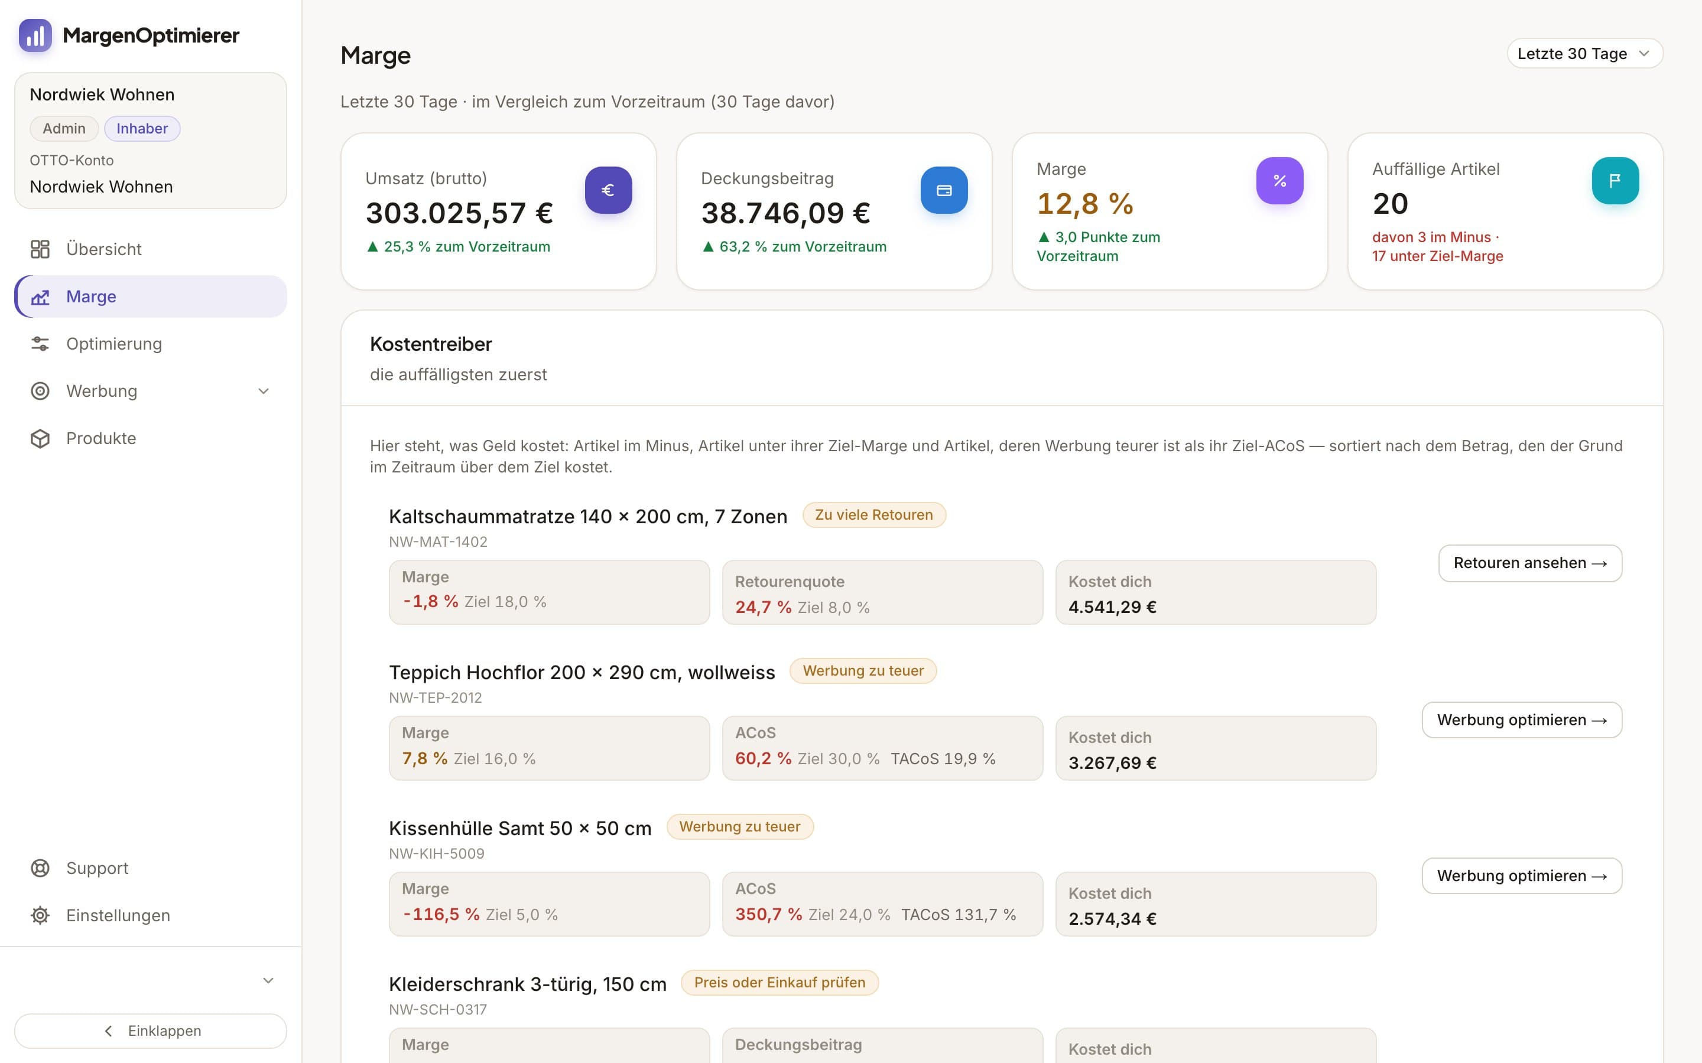Open Support in the sidebar
Viewport: 1702px width, 1063px height.
coord(151,868)
